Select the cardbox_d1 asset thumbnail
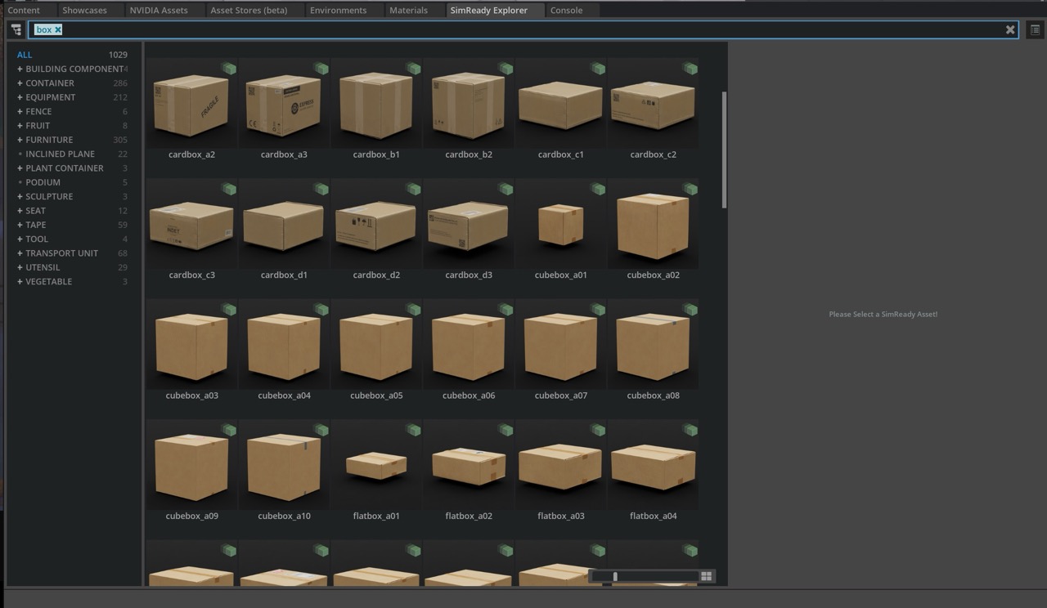1047x608 pixels. point(284,224)
